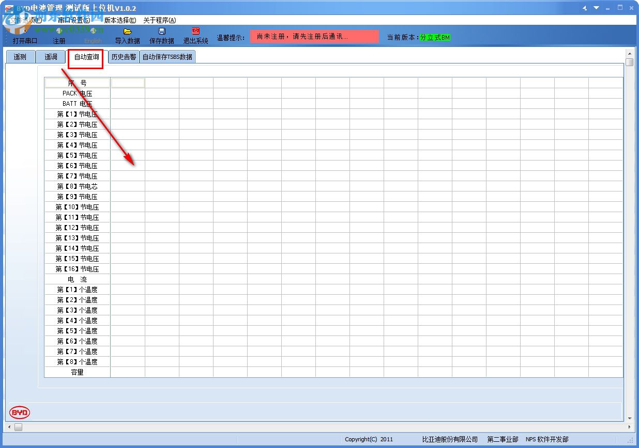Select the 第【16】节电压 row label
639x448 pixels.
tap(78, 269)
